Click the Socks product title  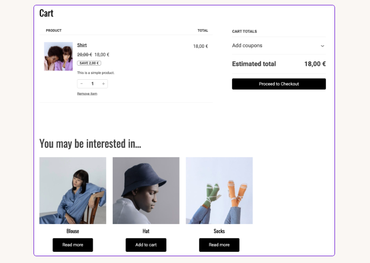coord(219,231)
